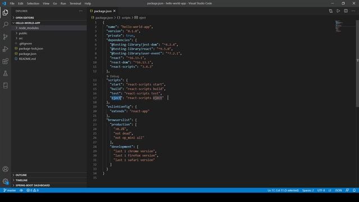Screen dimensions: 359x202
Task: Open changes compare icon in editor toolbar
Action: pyautogui.click(x=330, y=11)
